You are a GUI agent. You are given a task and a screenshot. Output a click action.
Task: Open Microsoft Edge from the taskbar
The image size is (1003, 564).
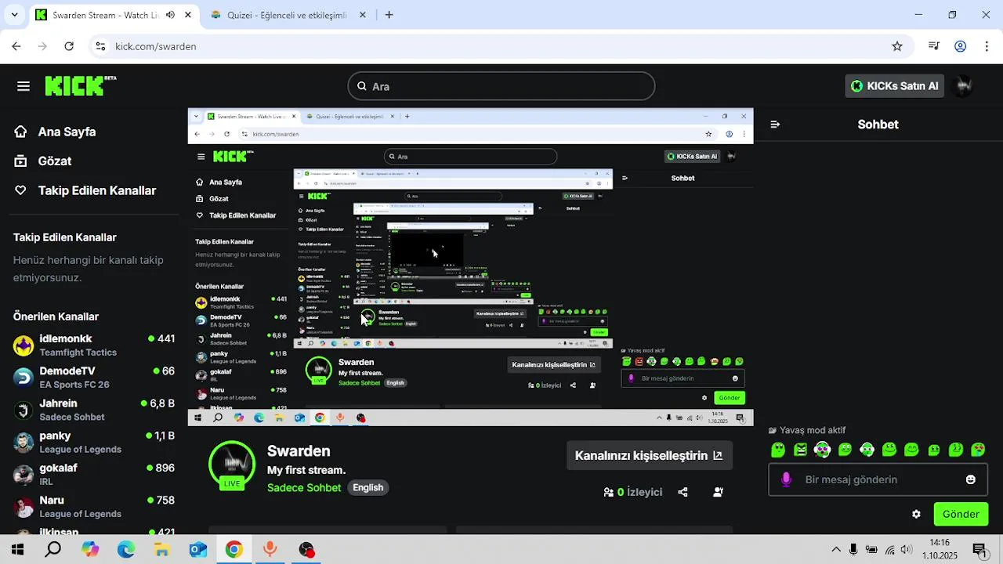pyautogui.click(x=126, y=550)
